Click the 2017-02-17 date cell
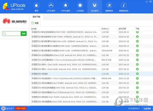This screenshot has width=153, height=111. pyautogui.click(x=124, y=92)
